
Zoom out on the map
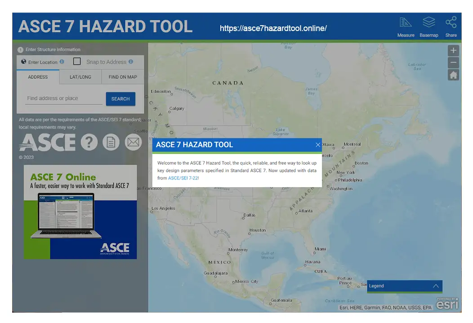(453, 63)
